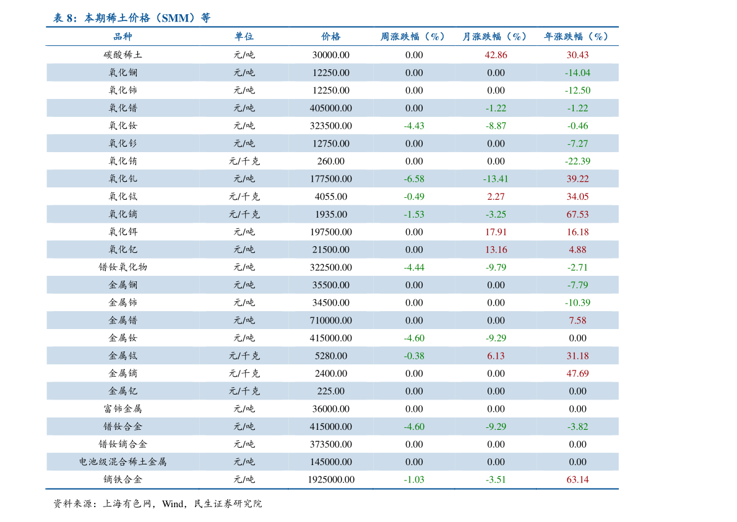
Task: Click the price 405000.00
Action: [x=331, y=108]
